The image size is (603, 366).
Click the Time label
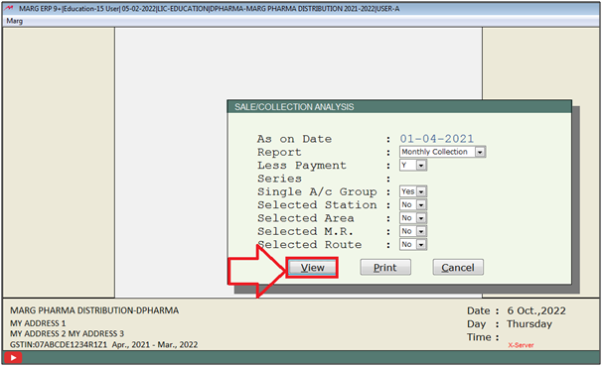(x=479, y=337)
